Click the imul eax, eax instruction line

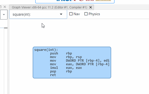point(66,68)
